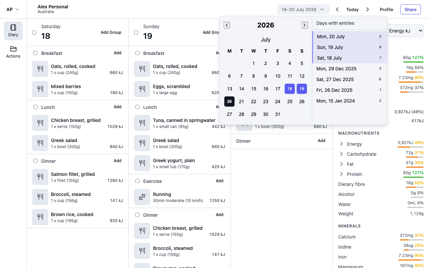Select Mon, 29 Dec 2025 in Days with entries
Viewport: 429px width, 268px height.
350,69
